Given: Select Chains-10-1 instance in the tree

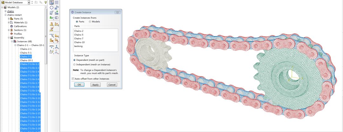Looking at the screenshot, I should point(26,60).
